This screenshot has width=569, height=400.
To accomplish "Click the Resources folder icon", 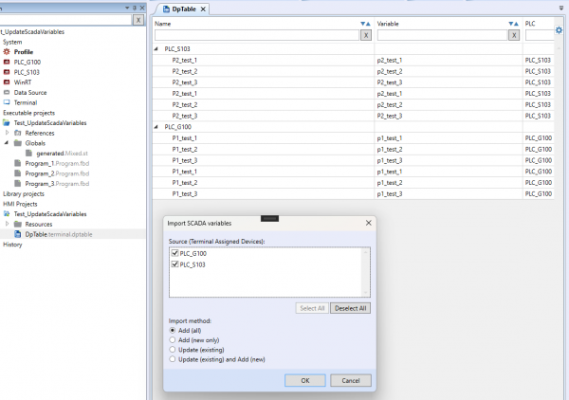I will pos(18,224).
